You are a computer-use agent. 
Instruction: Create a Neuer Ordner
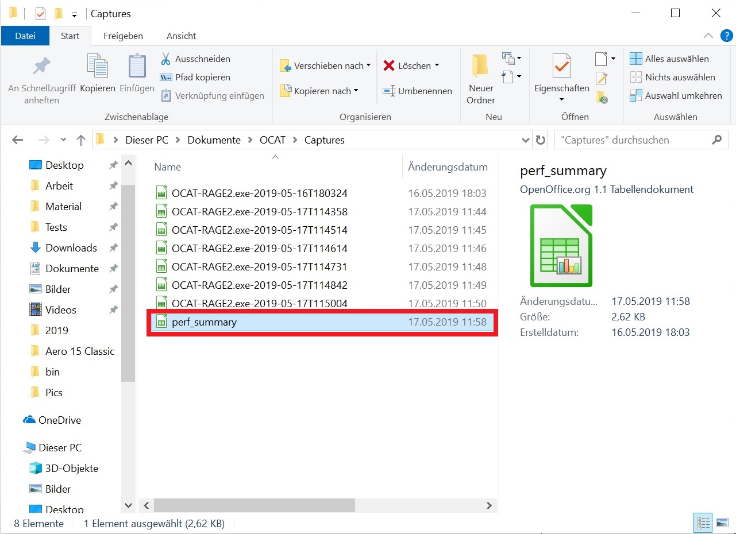(481, 79)
